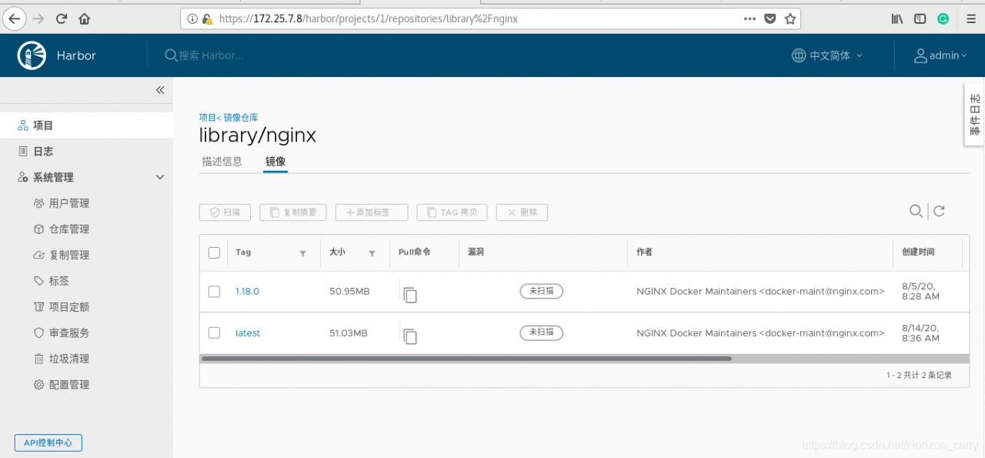Refresh the image list icon
985x458 pixels.
939,211
